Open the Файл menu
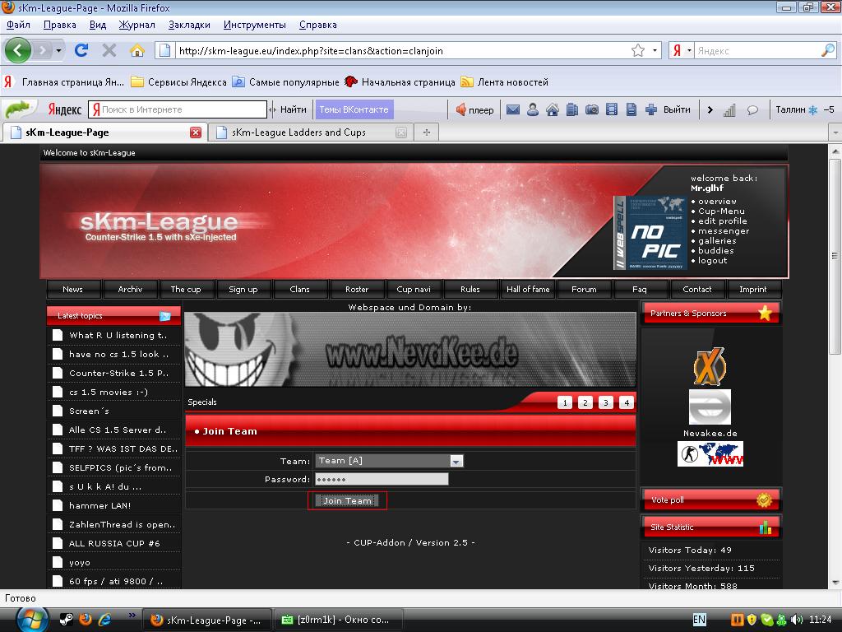Viewport: 842px width, 632px height. (18, 25)
